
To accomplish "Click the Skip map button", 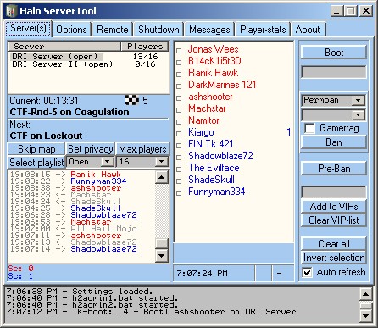I will (x=36, y=149).
